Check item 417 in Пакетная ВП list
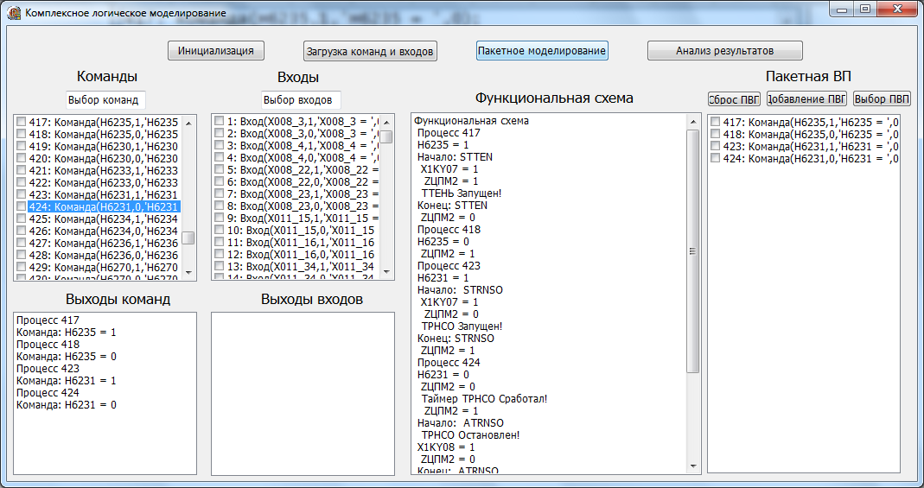Screen dimensions: 924x488 (716, 122)
